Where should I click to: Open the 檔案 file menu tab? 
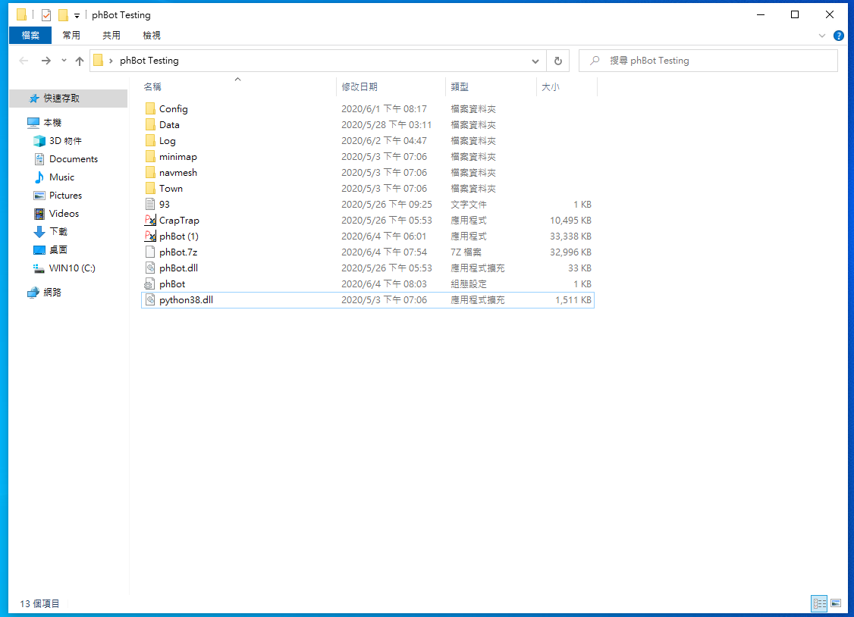pos(30,36)
